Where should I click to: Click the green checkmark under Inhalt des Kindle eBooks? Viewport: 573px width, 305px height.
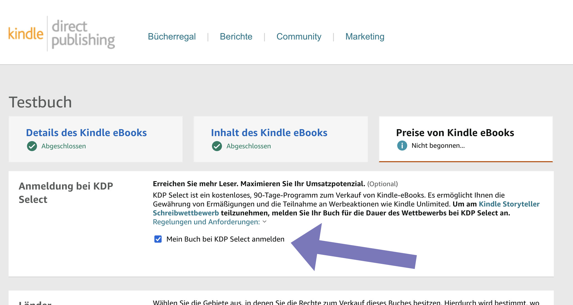(217, 146)
